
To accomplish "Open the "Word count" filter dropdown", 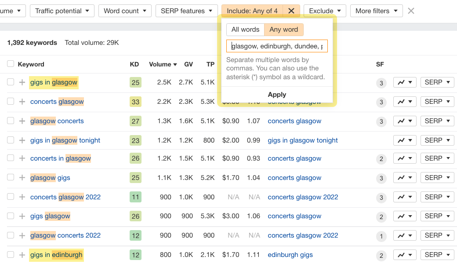I will [x=125, y=11].
